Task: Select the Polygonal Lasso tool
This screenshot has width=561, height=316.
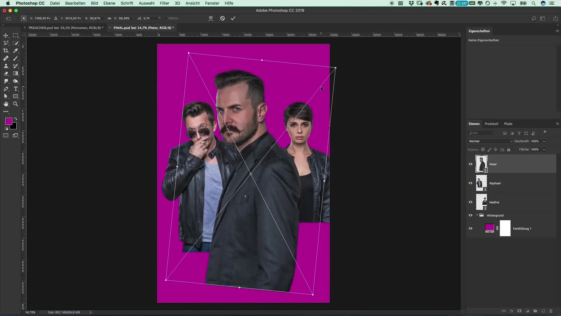Action: click(x=6, y=43)
